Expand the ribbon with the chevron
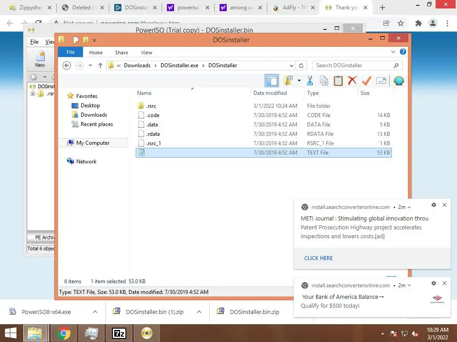 [x=393, y=52]
